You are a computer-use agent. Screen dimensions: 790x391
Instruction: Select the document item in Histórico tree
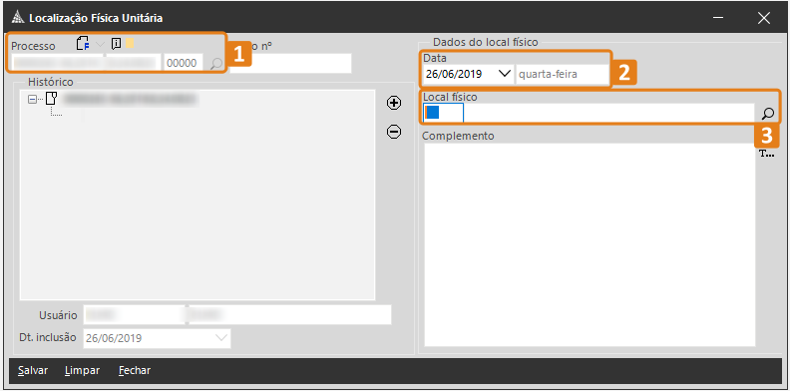tap(52, 99)
